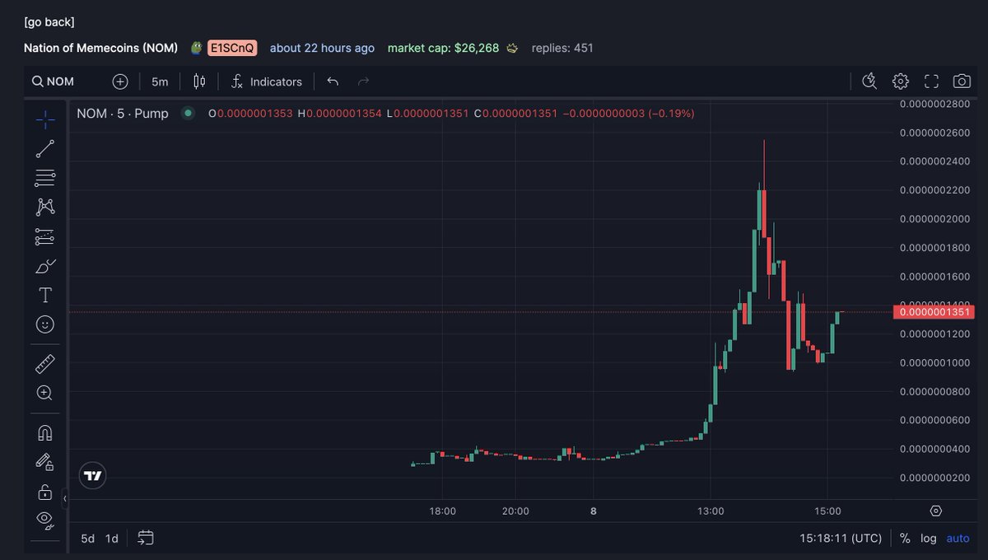Viewport: 988px width, 560px height.
Task: Open the candle style selector
Action: coord(198,81)
